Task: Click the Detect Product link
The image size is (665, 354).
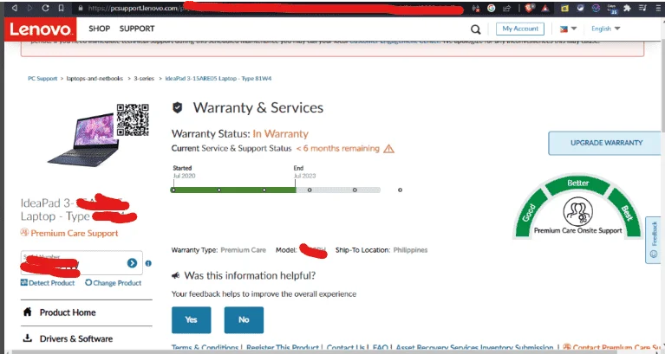Action: coord(48,283)
